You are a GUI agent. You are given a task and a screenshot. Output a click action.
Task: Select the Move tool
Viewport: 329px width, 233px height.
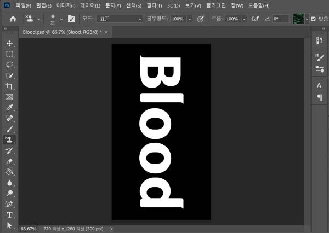(x=9, y=43)
